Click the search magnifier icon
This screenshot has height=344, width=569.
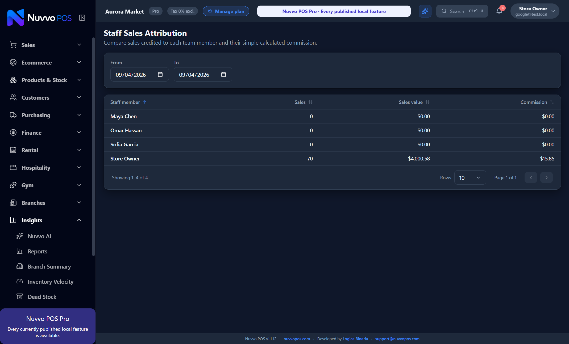tap(444, 11)
